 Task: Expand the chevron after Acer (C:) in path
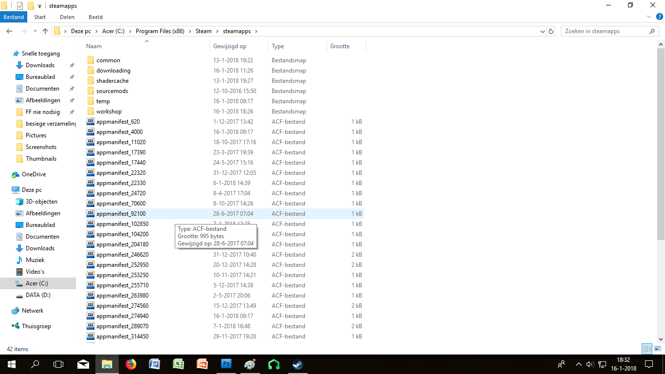coord(130,31)
